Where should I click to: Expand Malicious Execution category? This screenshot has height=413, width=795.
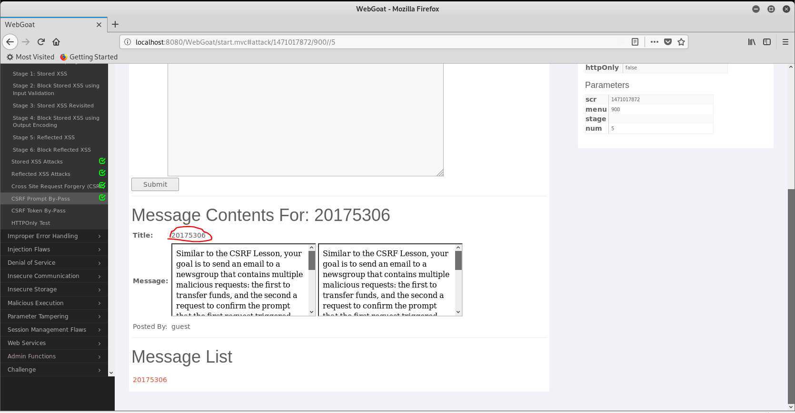pyautogui.click(x=54, y=303)
